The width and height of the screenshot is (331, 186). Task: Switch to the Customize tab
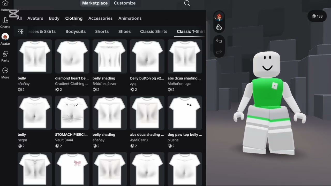click(x=125, y=3)
